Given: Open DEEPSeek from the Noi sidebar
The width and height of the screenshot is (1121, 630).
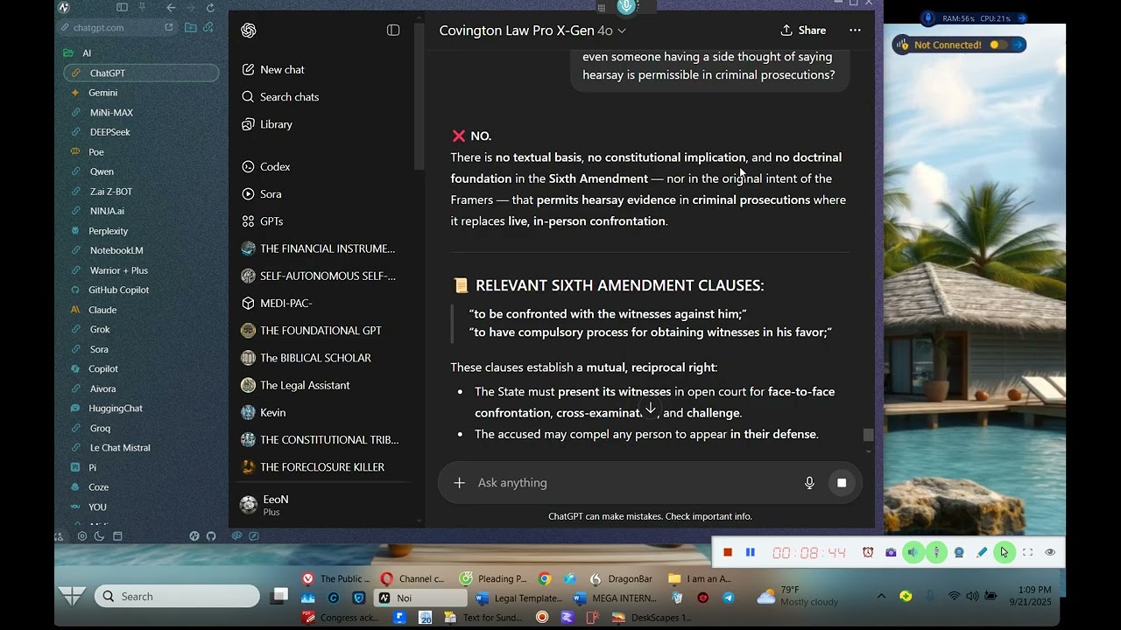Looking at the screenshot, I should coord(109,132).
